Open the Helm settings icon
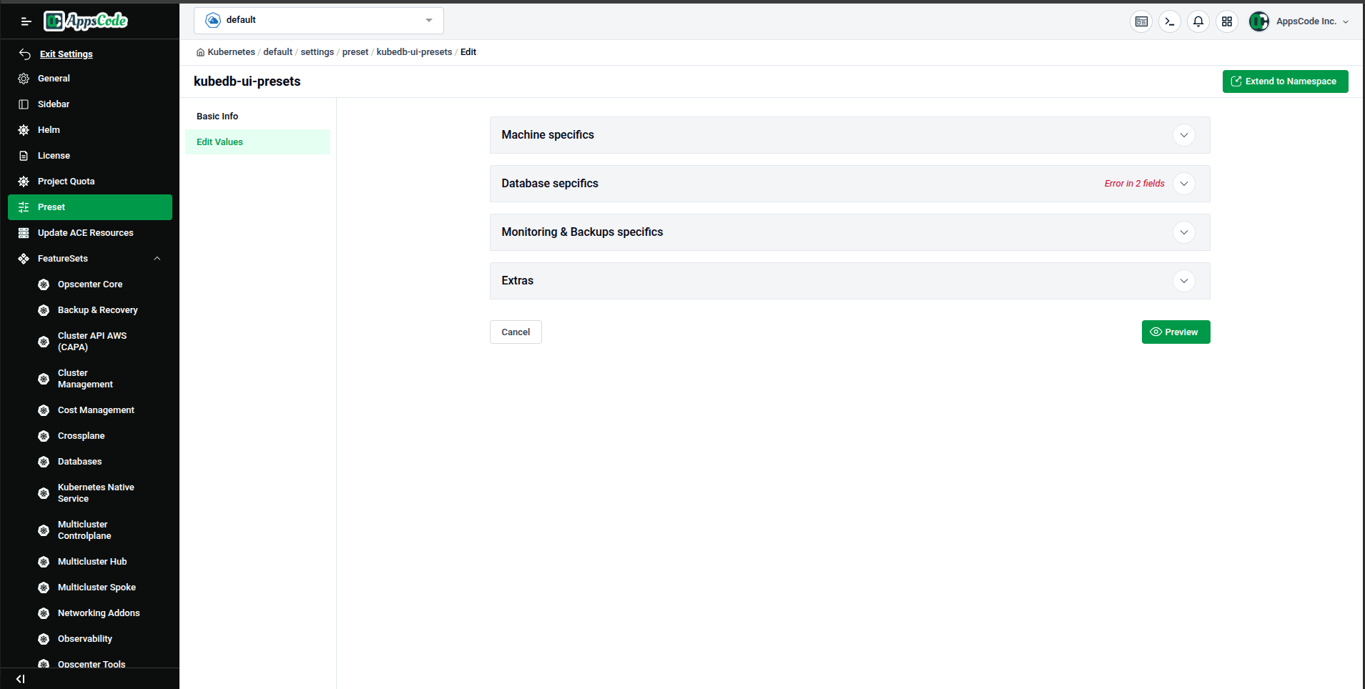 (x=24, y=129)
